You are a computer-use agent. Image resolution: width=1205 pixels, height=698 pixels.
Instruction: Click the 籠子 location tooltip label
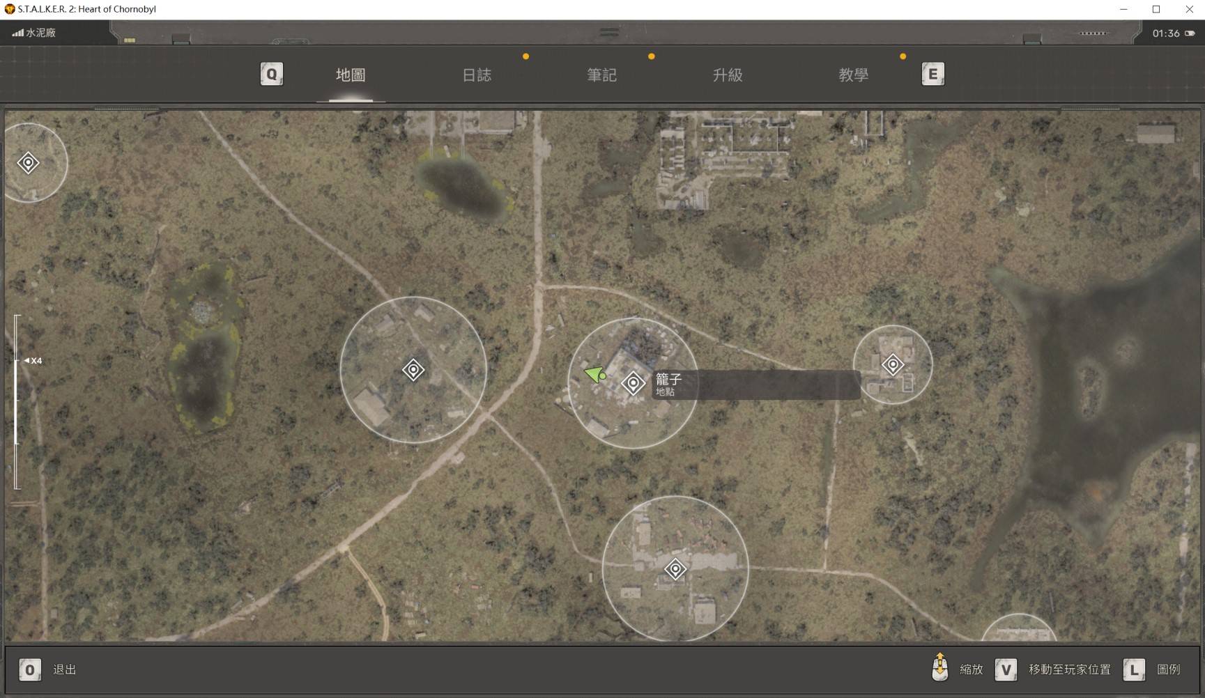click(x=756, y=385)
